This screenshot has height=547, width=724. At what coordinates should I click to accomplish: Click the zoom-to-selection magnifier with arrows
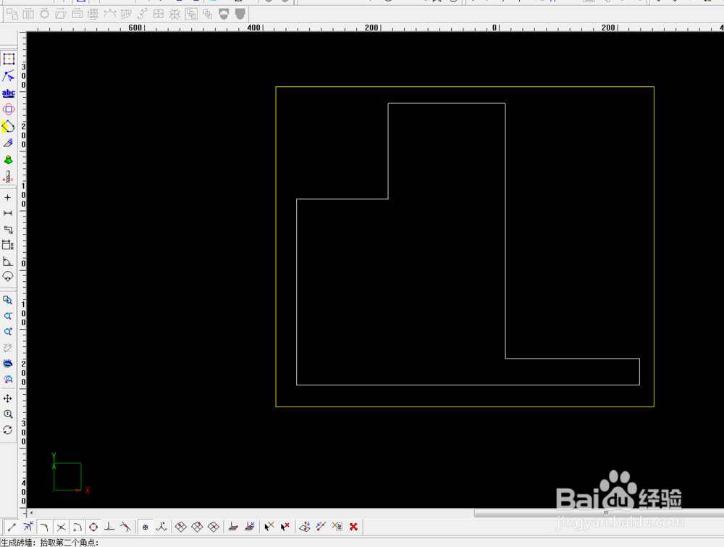[x=8, y=380]
